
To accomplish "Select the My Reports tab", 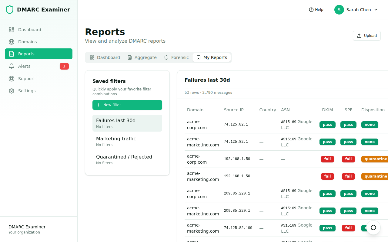I will (x=212, y=57).
